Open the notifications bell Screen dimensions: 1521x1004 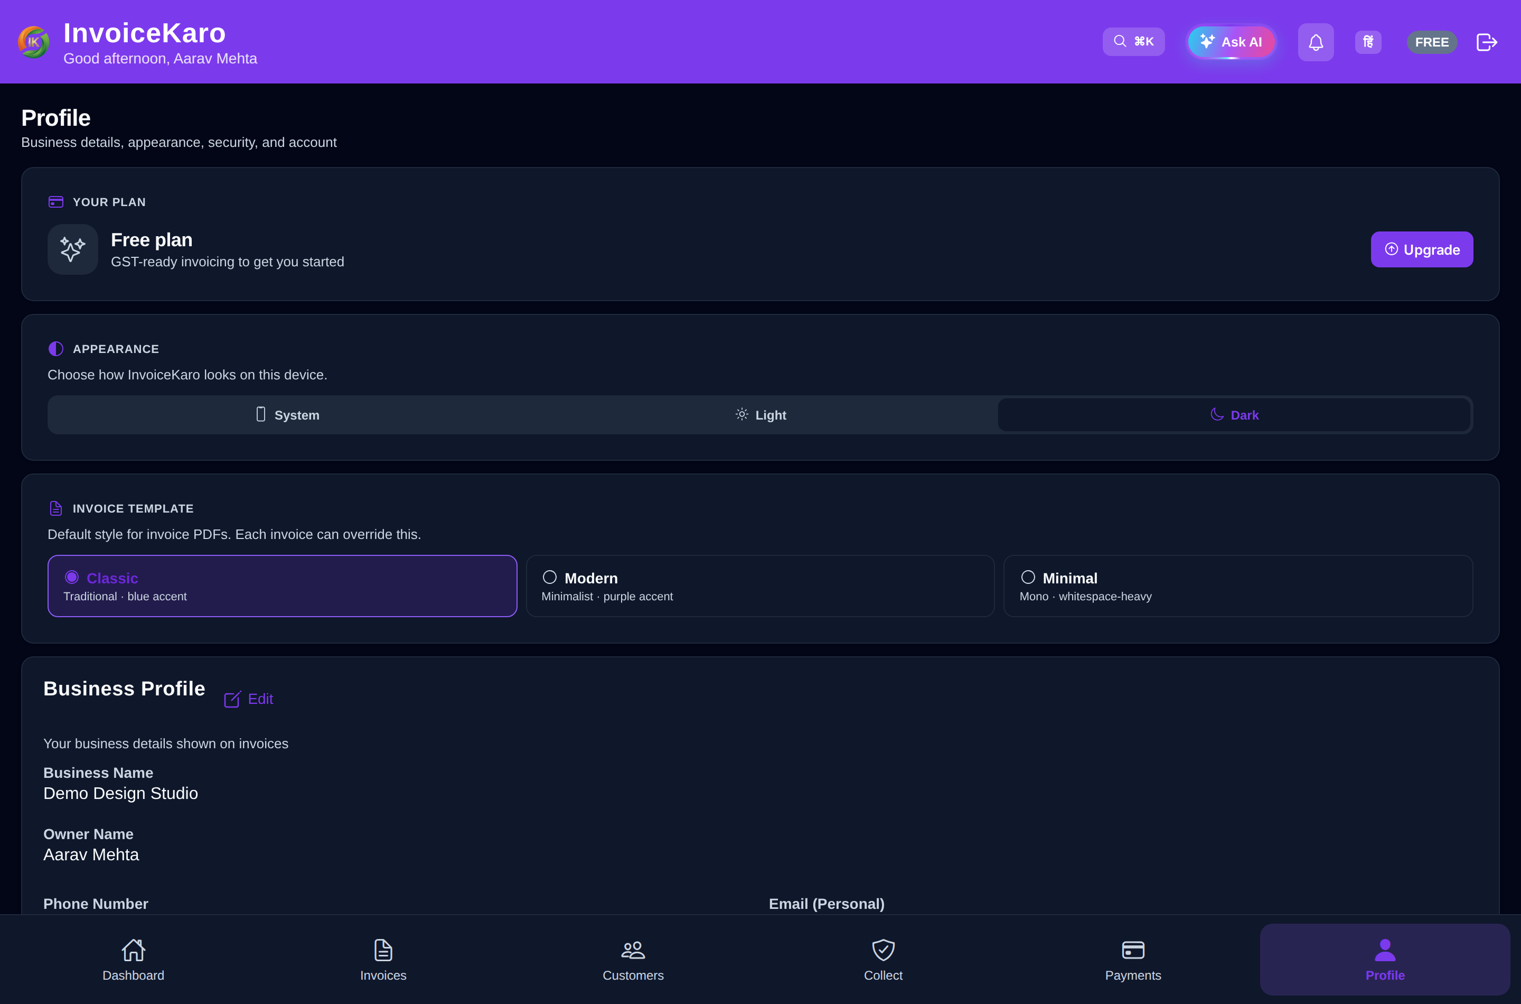click(x=1316, y=42)
